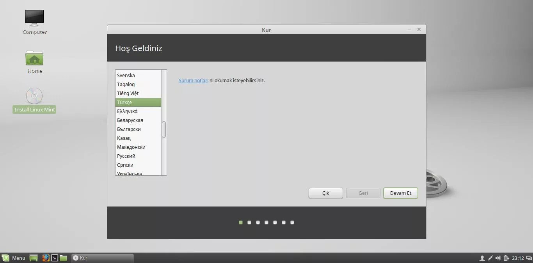Minimize the Kur installer window
The width and height of the screenshot is (533, 263).
tap(409, 30)
